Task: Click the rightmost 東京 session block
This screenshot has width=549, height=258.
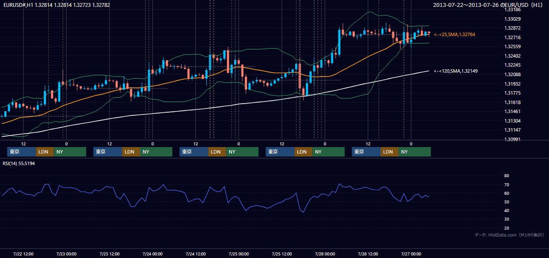Action: tap(366, 152)
